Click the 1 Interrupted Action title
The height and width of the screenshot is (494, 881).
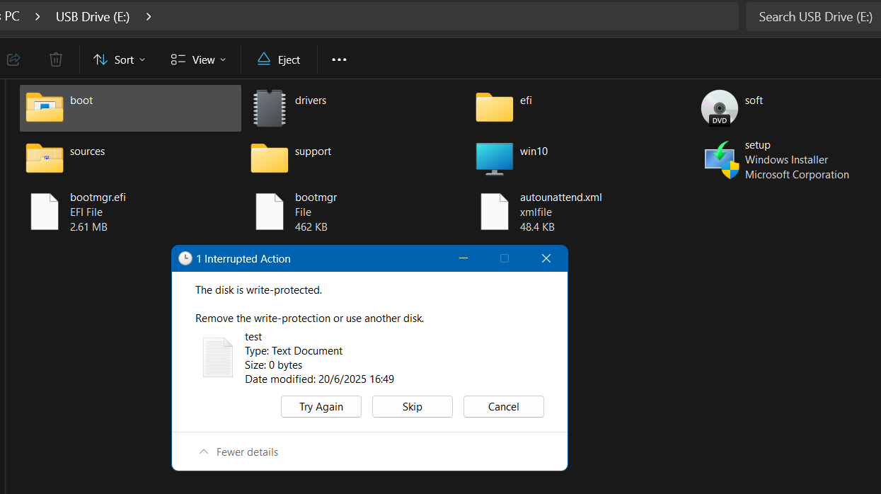point(243,259)
